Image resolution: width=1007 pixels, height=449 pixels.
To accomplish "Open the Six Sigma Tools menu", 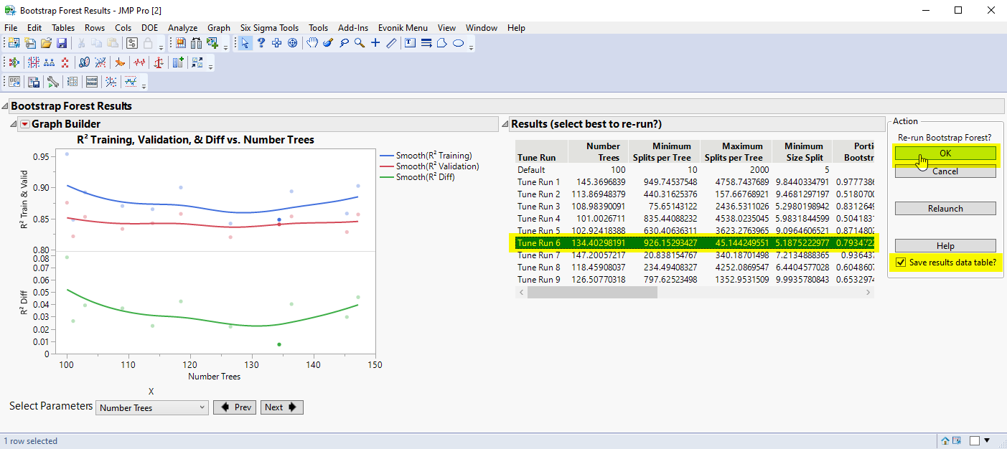I will tap(269, 27).
